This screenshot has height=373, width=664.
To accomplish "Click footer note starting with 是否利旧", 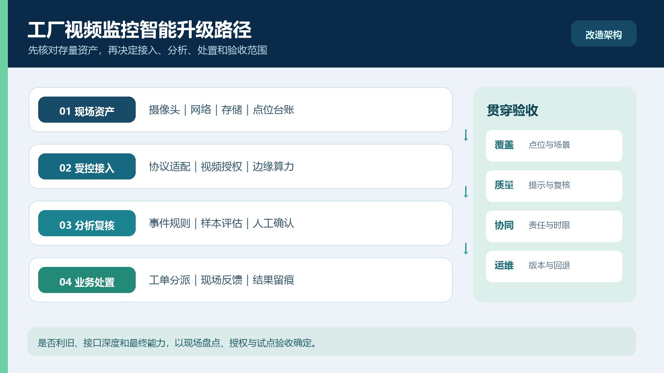I will pyautogui.click(x=178, y=343).
